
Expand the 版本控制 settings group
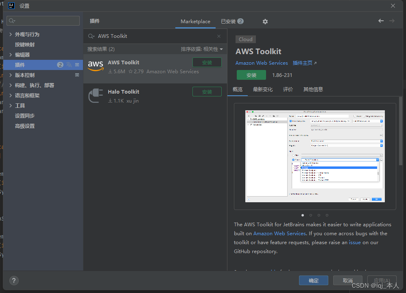pos(11,75)
